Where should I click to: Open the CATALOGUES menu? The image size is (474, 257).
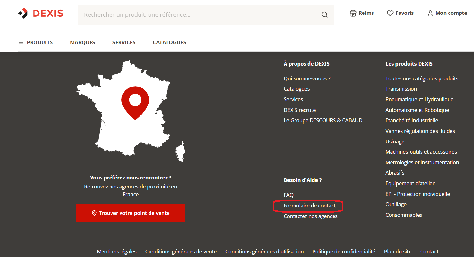pyautogui.click(x=169, y=42)
